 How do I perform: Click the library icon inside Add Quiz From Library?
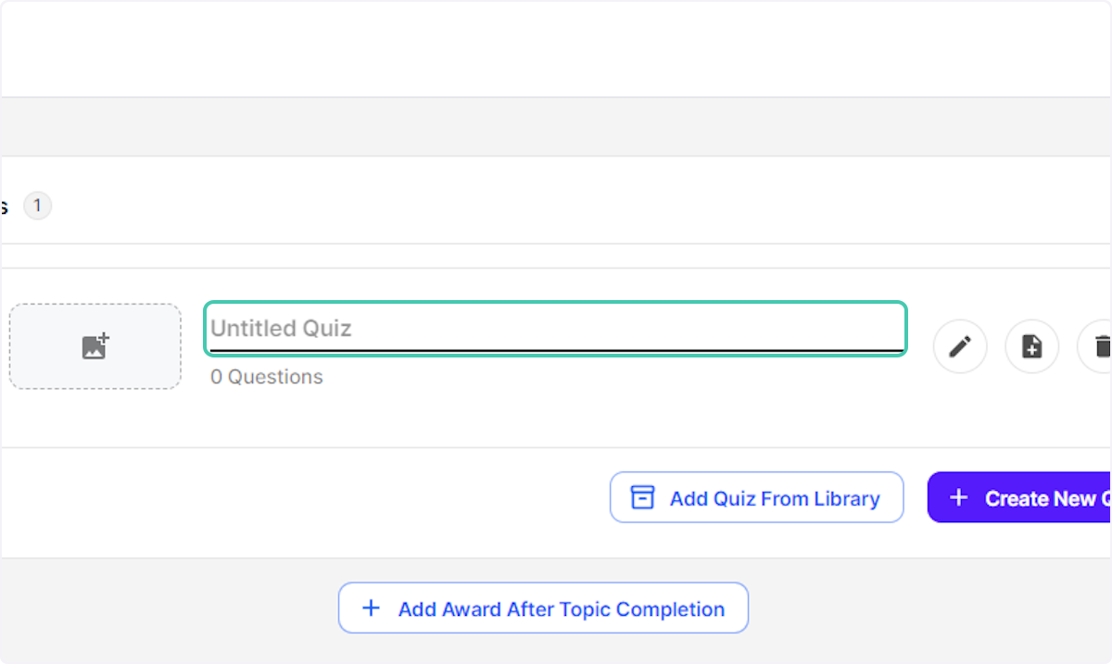click(641, 497)
